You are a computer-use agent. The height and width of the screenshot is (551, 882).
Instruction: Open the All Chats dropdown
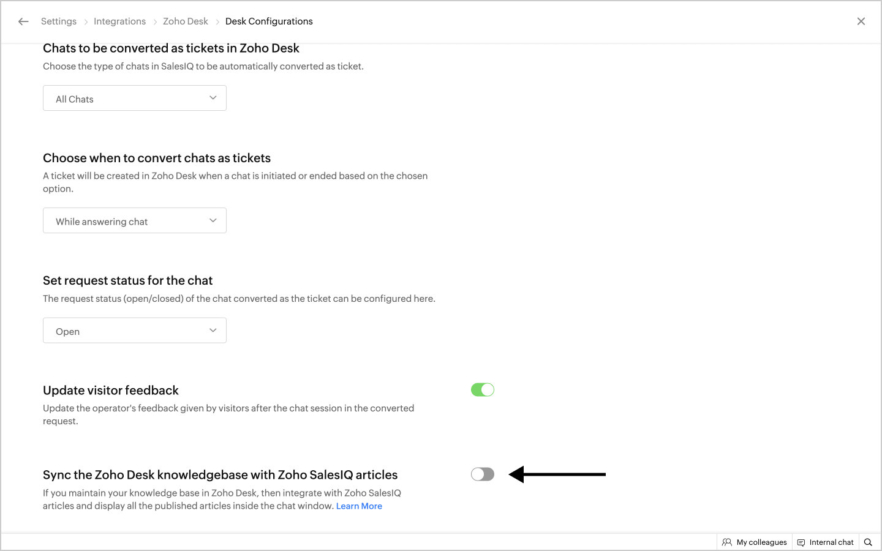[x=134, y=99]
